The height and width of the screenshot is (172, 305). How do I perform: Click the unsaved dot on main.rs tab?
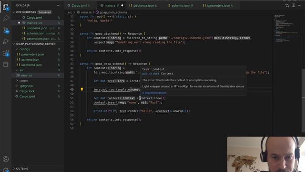122,5
